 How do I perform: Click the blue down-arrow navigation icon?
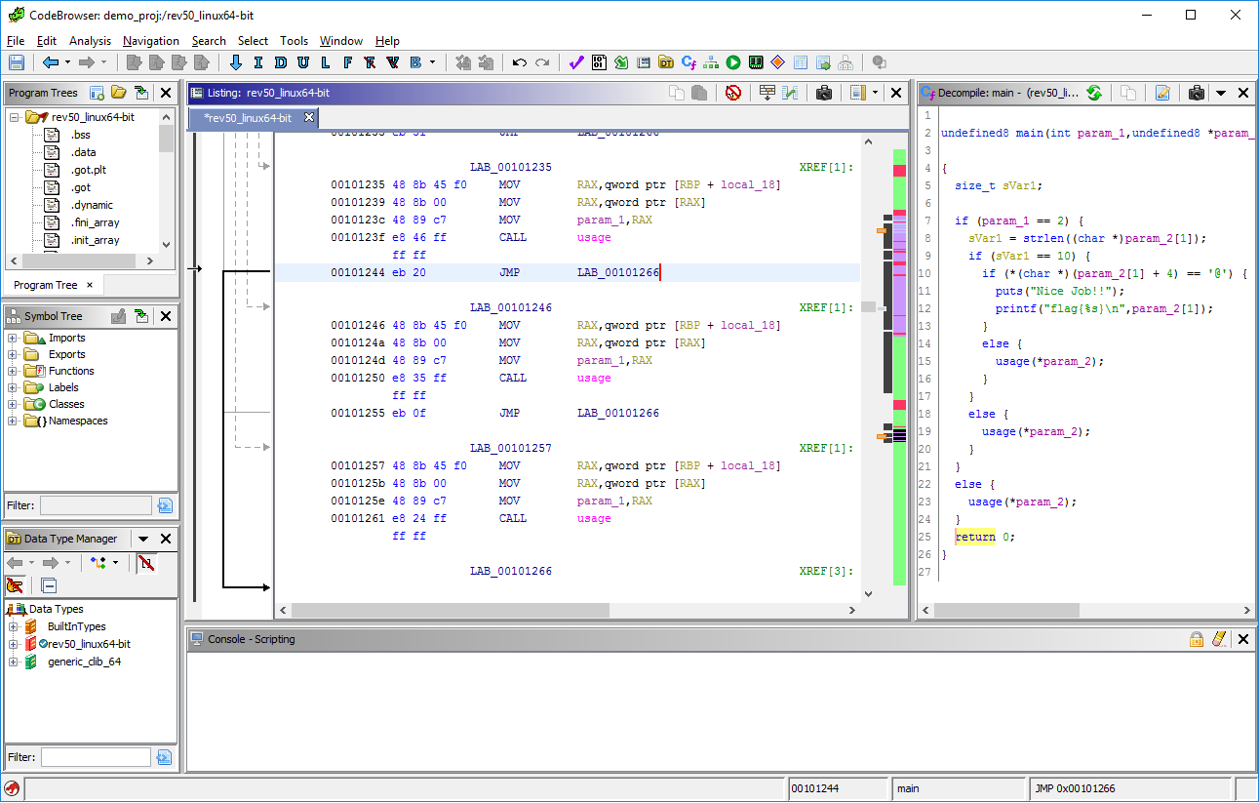[235, 62]
